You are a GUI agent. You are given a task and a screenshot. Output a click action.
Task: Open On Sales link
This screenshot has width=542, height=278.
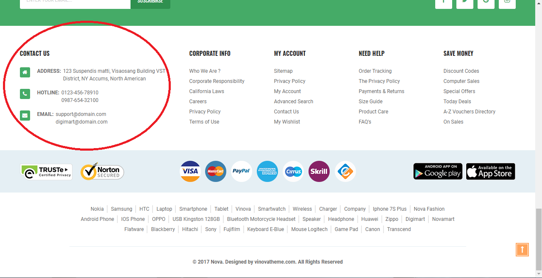[x=453, y=122]
